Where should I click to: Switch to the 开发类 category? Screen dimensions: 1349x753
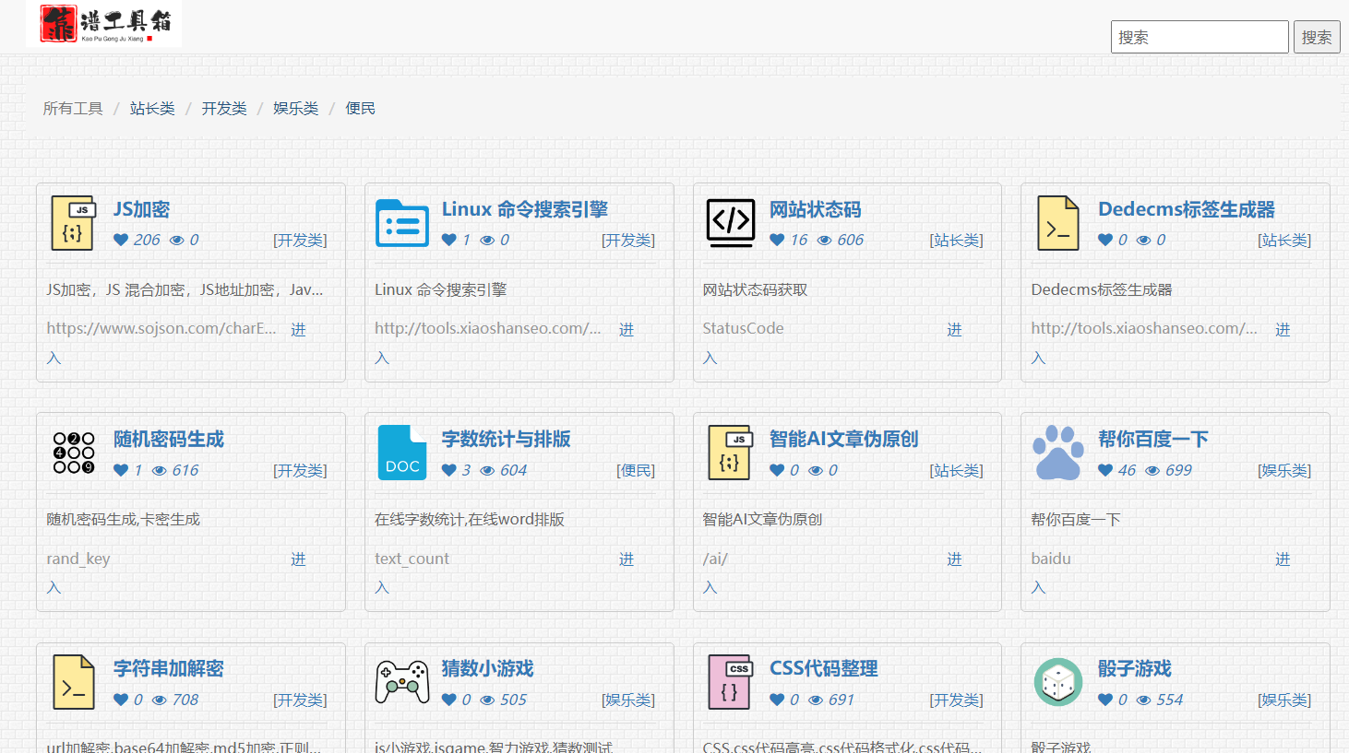[x=224, y=109]
